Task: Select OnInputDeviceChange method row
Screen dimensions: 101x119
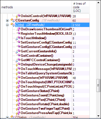Action: pos(46,64)
